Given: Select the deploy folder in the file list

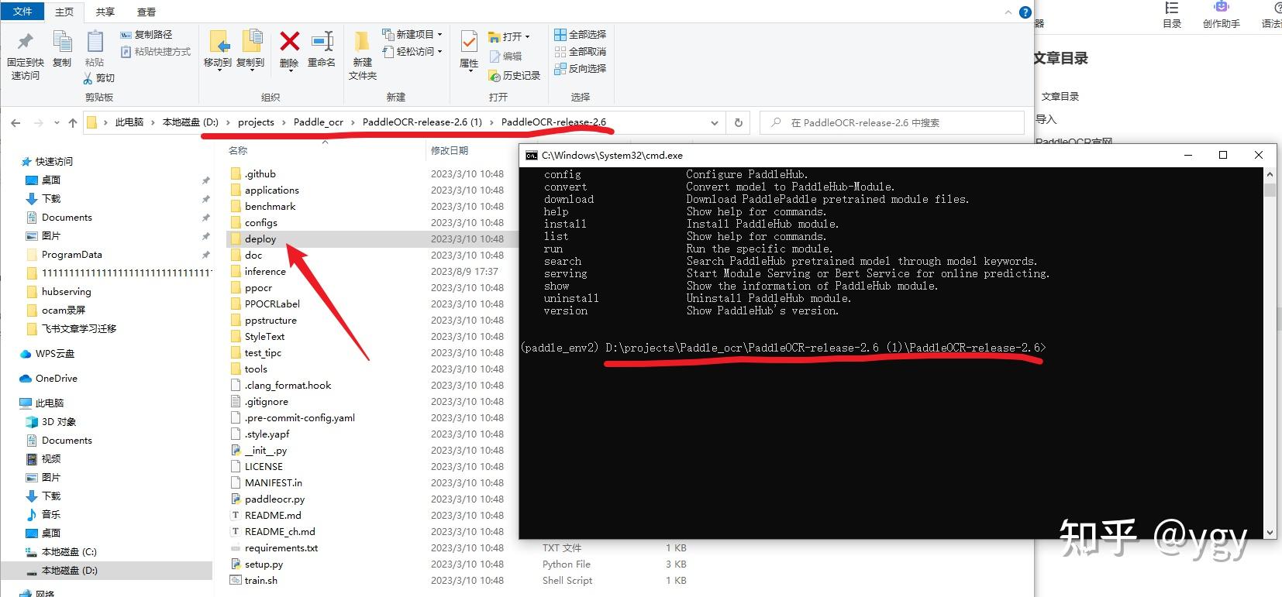Looking at the screenshot, I should pyautogui.click(x=260, y=239).
